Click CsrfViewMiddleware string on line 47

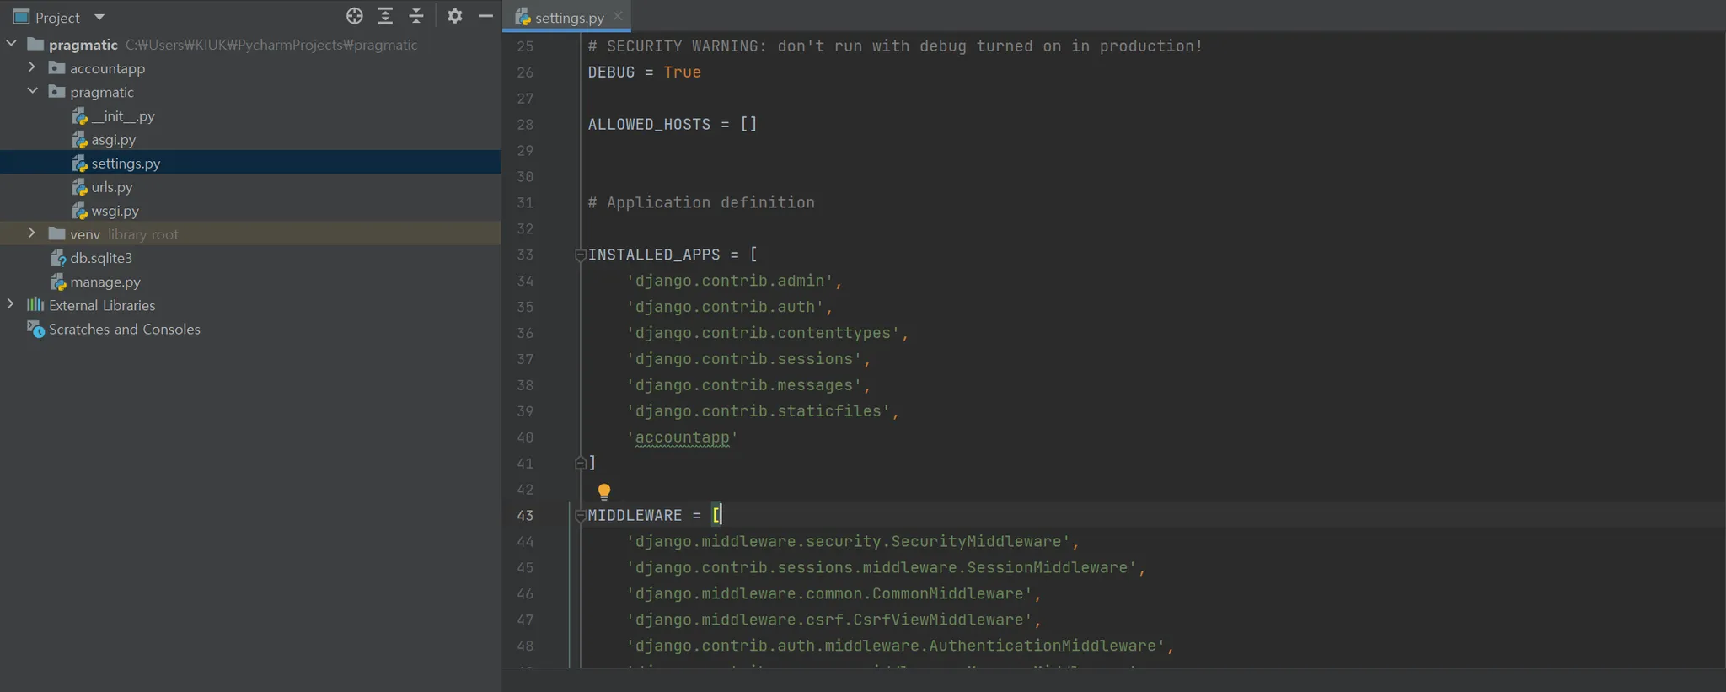(x=829, y=620)
